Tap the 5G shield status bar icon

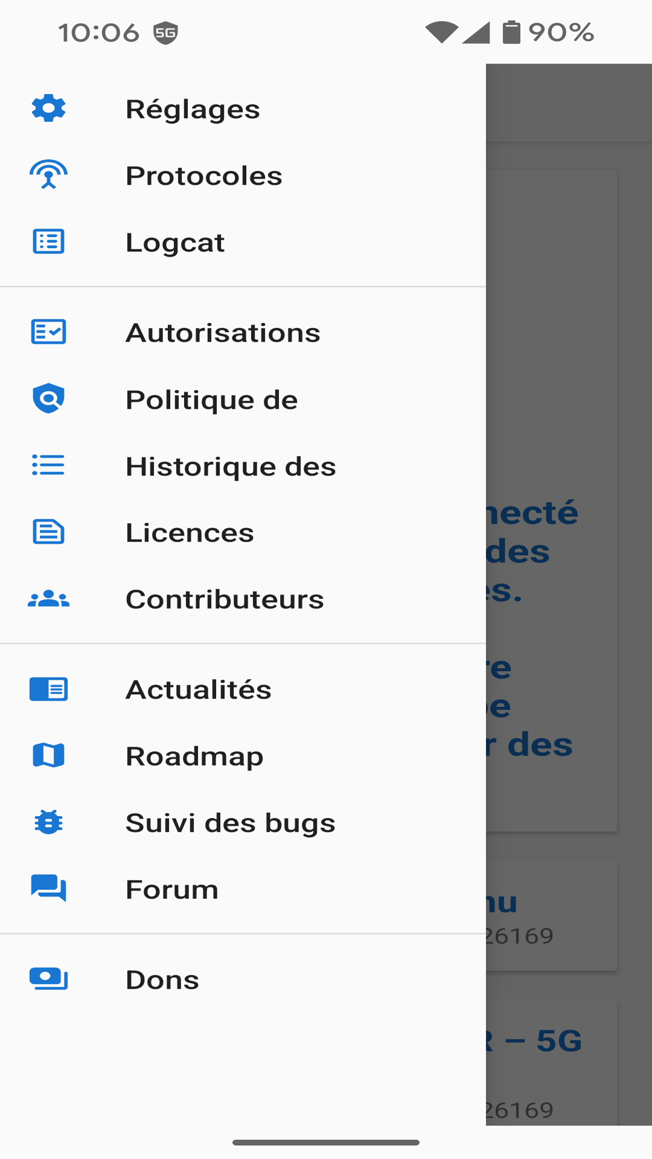(x=165, y=33)
